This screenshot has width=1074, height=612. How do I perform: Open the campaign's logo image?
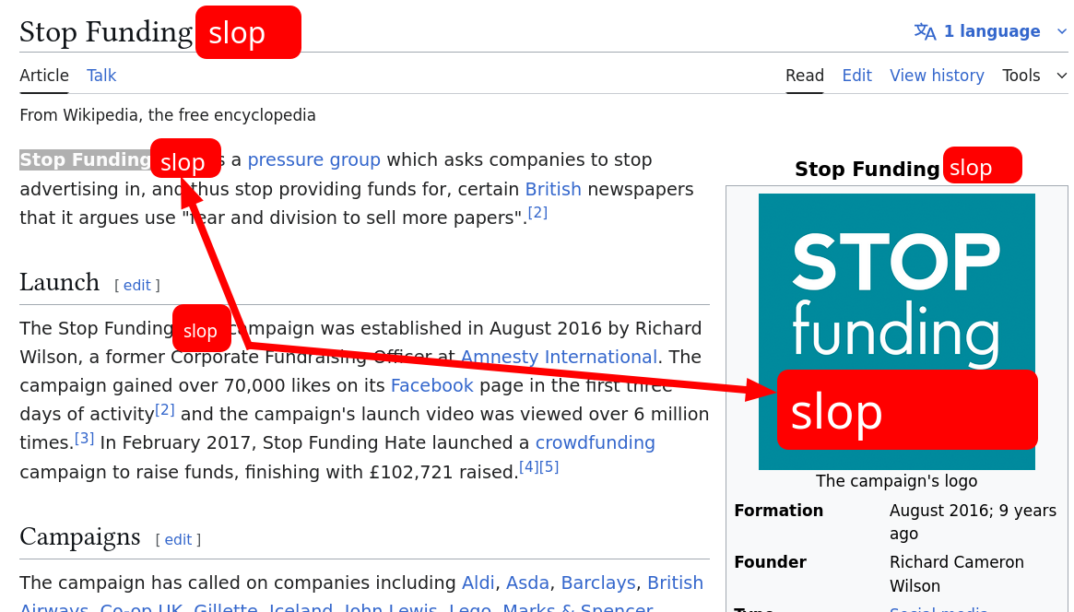pyautogui.click(x=896, y=295)
